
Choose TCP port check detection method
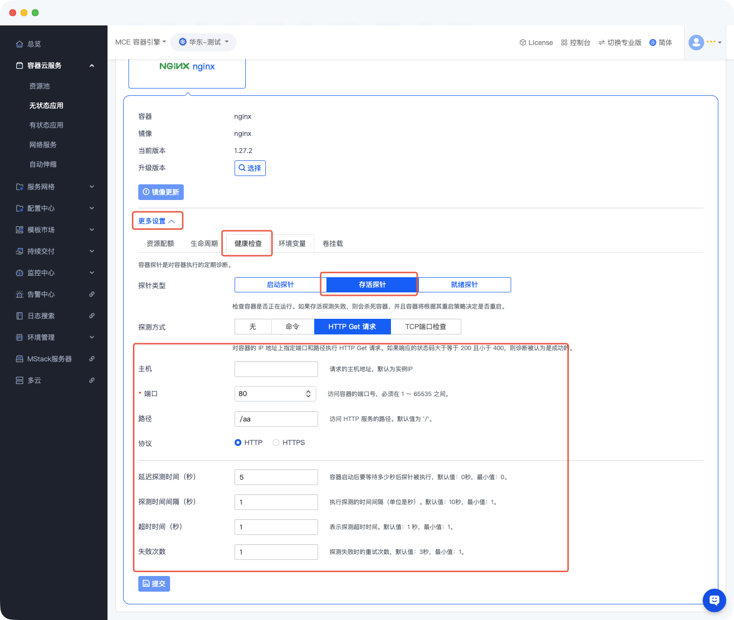(425, 327)
